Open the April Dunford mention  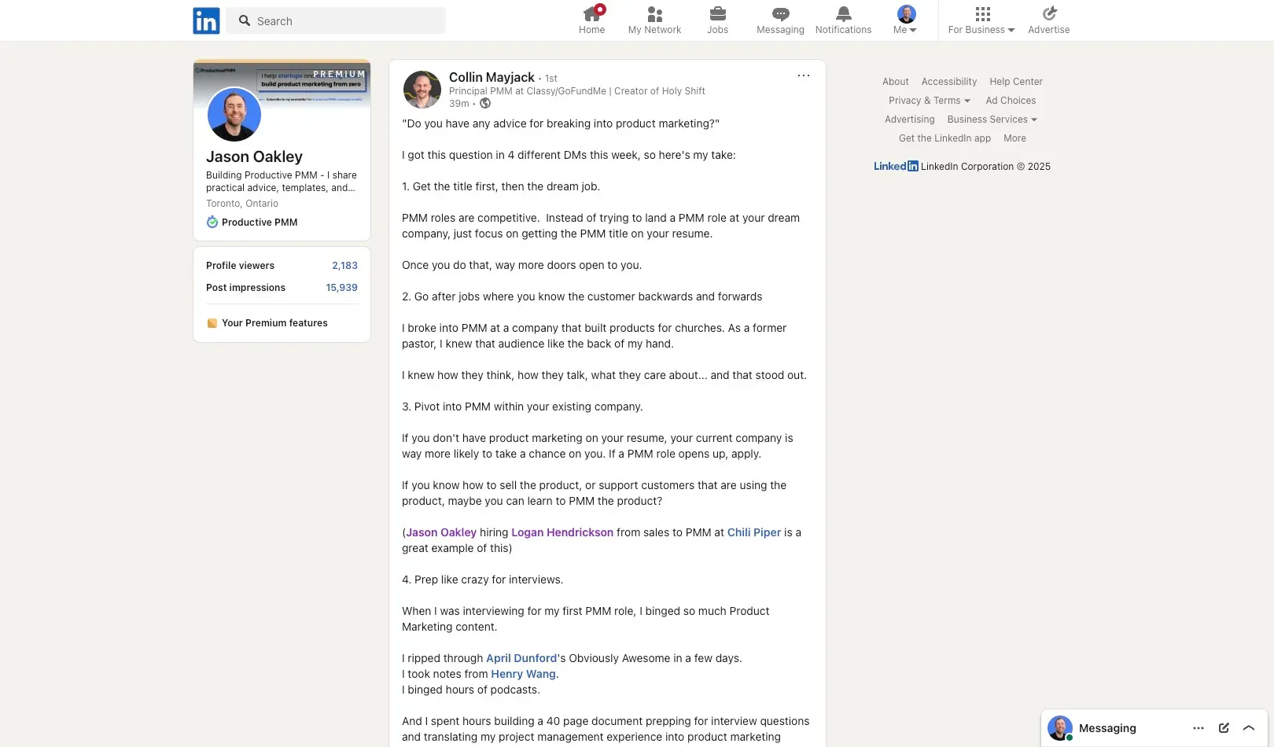(x=521, y=658)
